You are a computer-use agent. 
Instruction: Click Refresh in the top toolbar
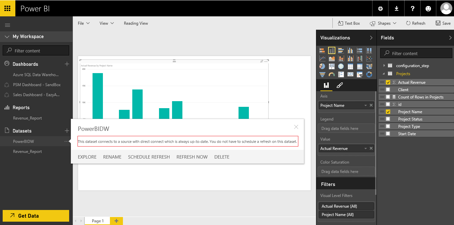pyautogui.click(x=416, y=23)
